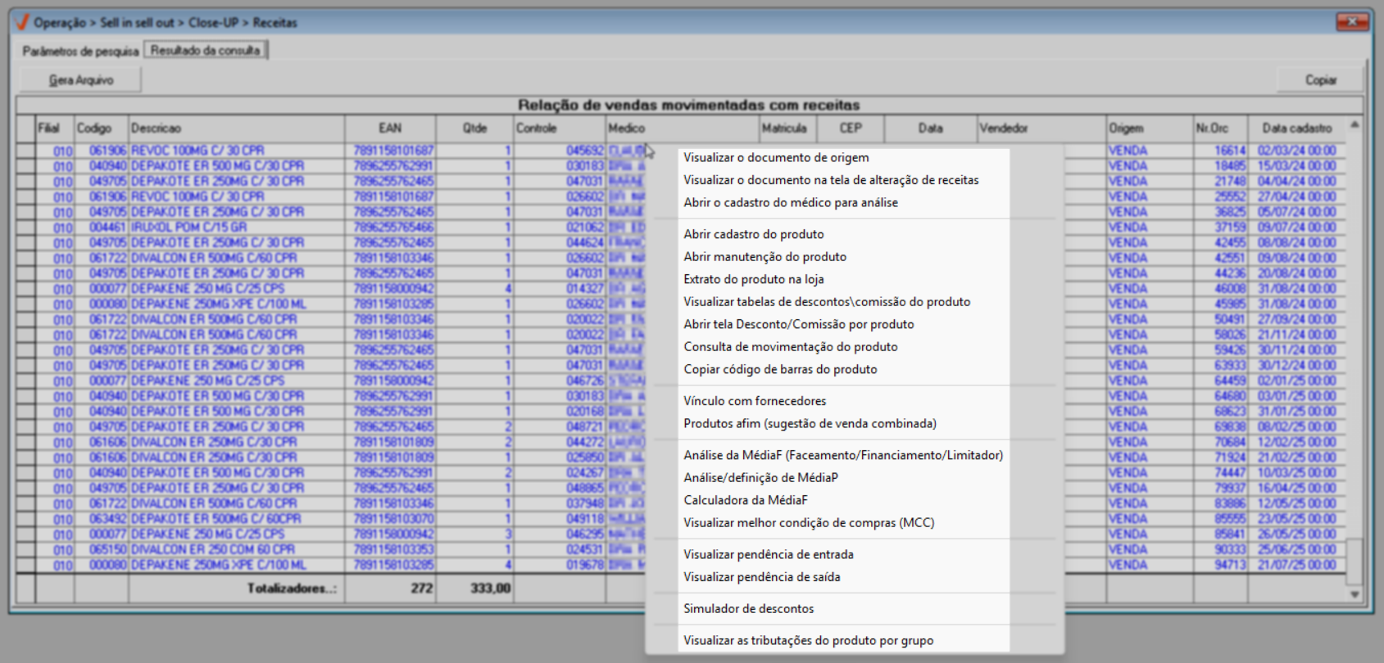This screenshot has height=663, width=1384.
Task: Close the Receitas window
Action: [x=1351, y=21]
